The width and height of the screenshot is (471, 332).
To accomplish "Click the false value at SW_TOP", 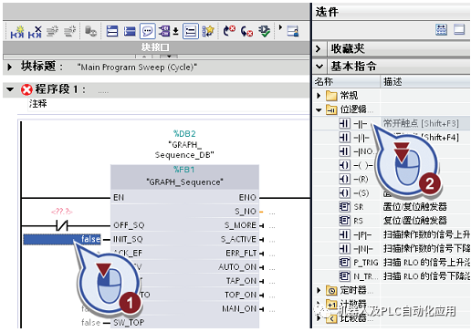I will (x=90, y=322).
